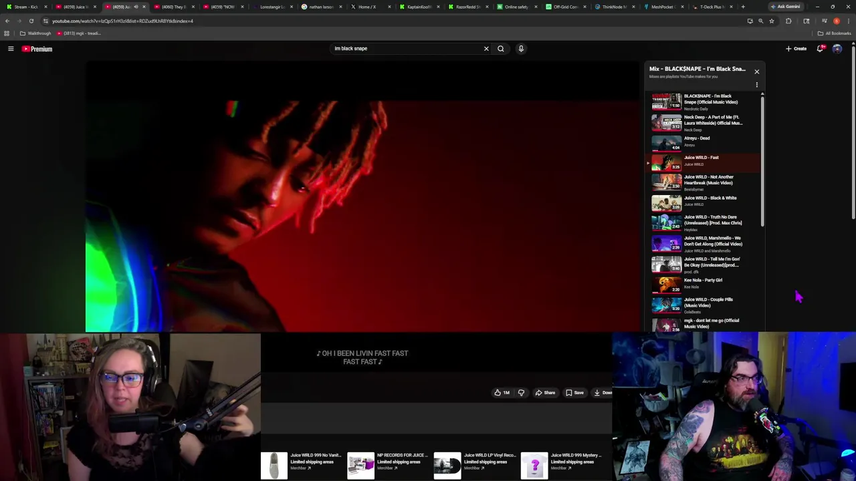856x481 pixels.
Task: Open the YouTube account avatar menu
Action: [x=837, y=49]
